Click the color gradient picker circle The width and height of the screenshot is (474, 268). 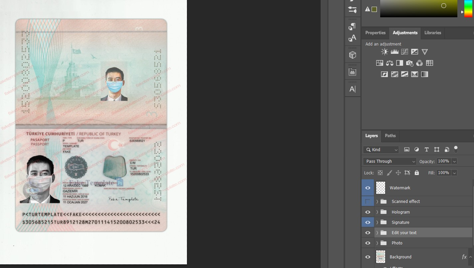pos(444,6)
